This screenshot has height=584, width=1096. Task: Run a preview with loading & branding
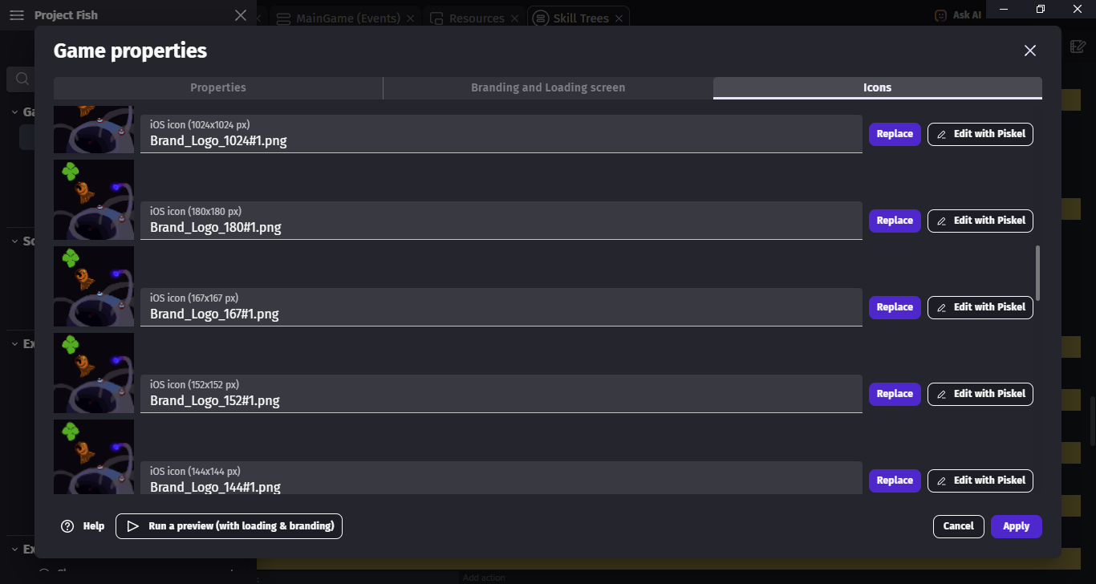229,526
